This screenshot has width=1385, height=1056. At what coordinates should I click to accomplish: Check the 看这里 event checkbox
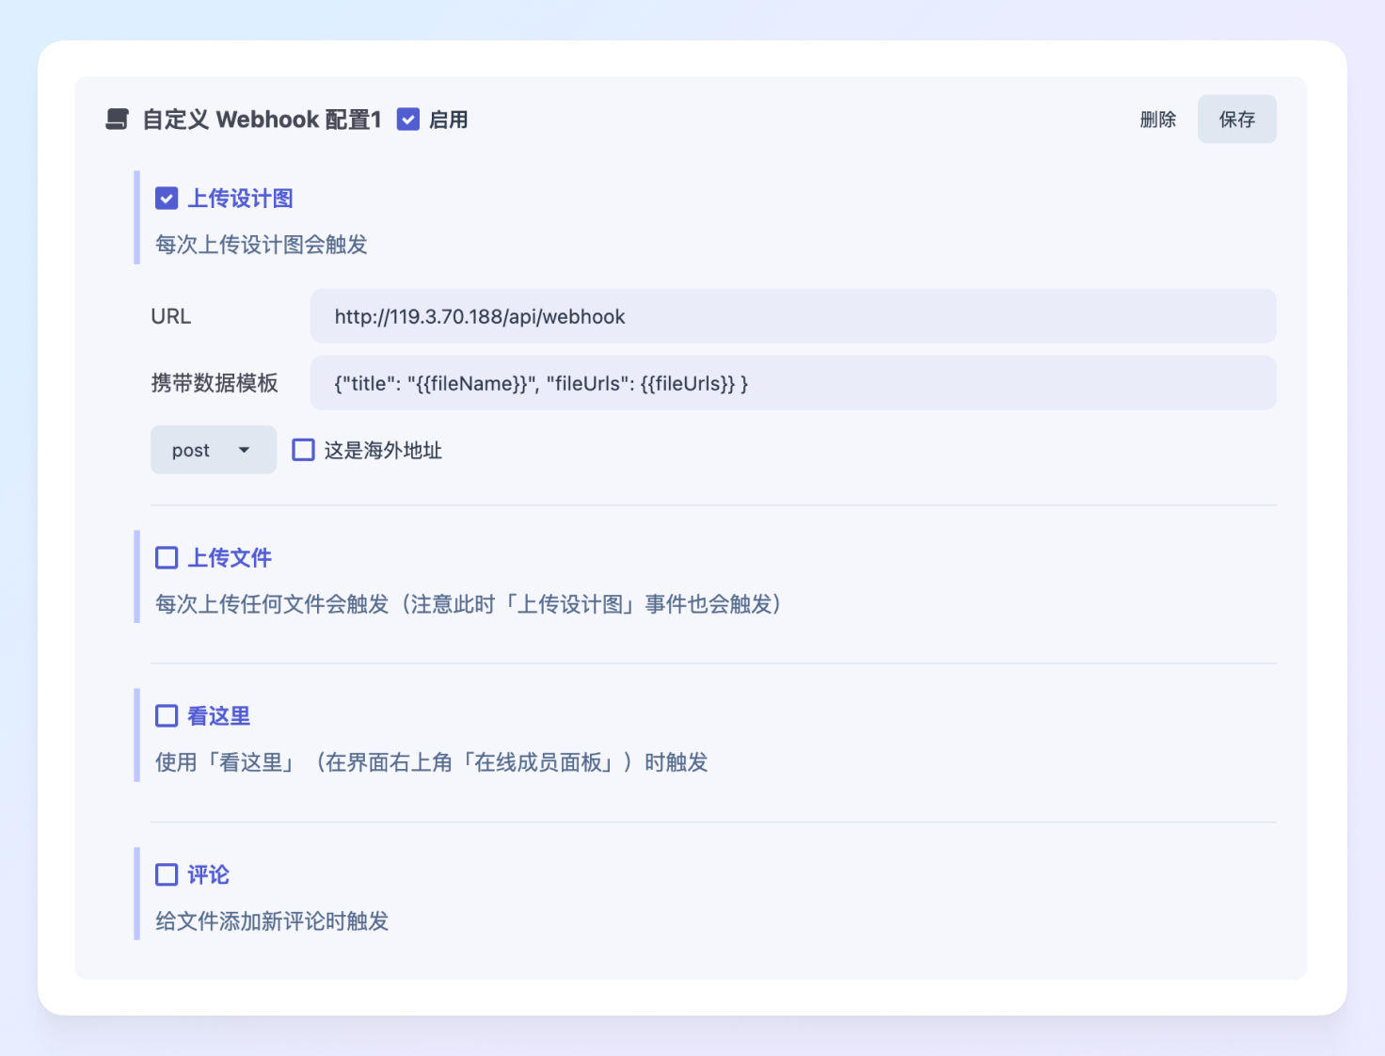click(x=167, y=716)
